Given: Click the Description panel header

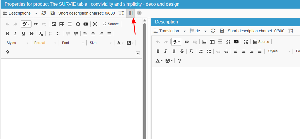Looking at the screenshot, I should pos(226,22).
